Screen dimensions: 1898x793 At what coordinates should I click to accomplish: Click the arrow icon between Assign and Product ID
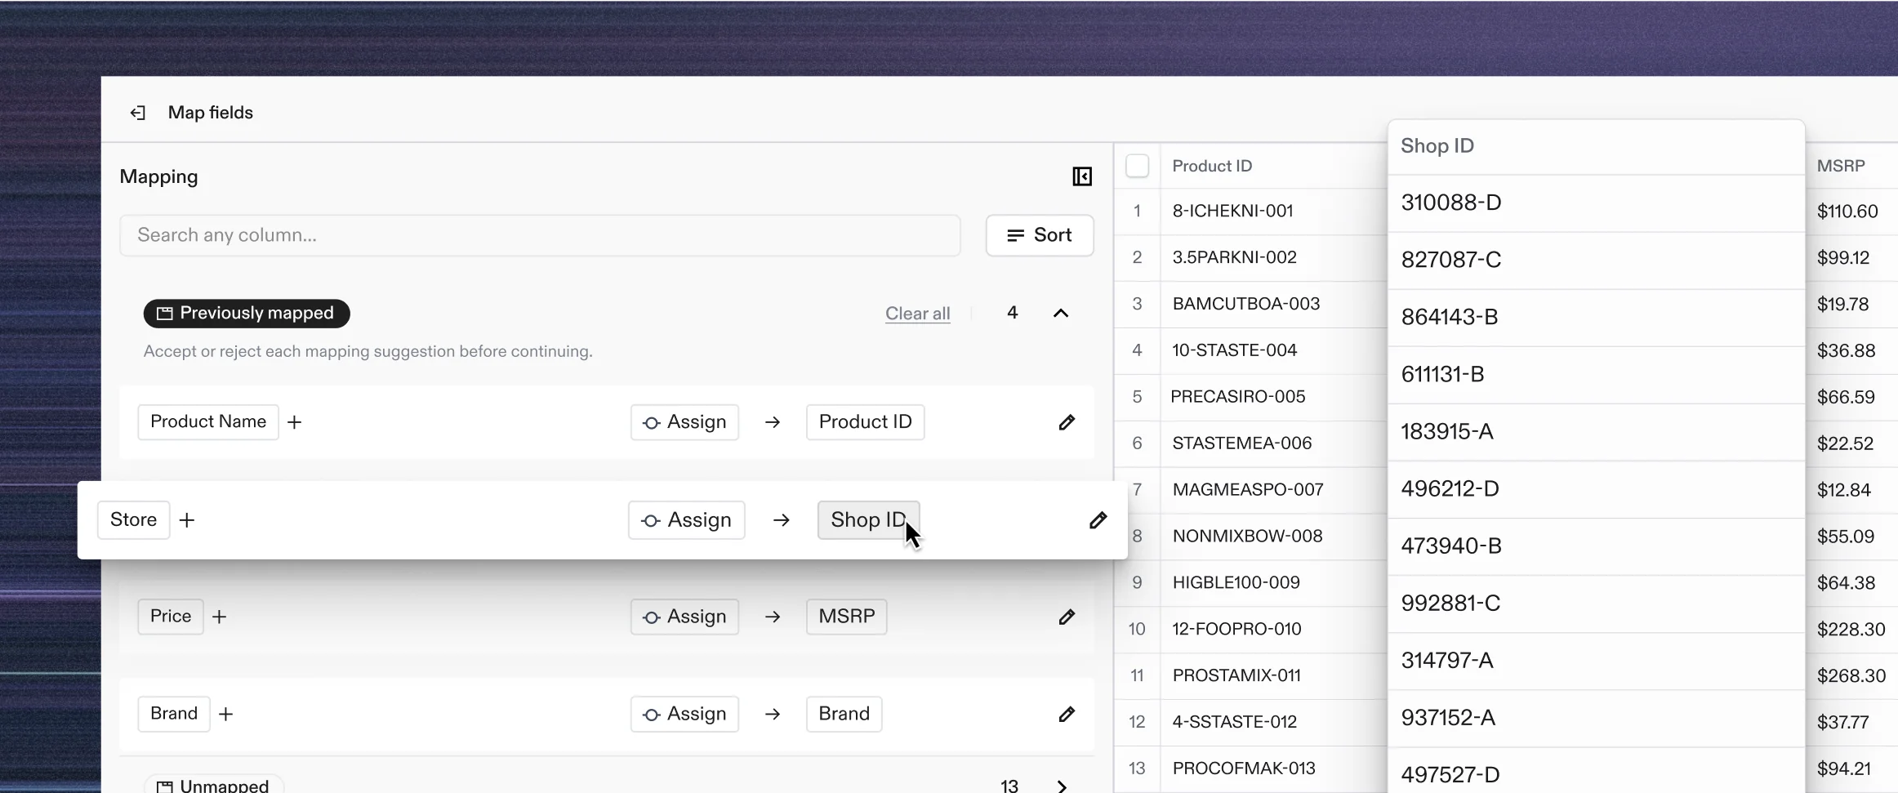[x=771, y=422]
